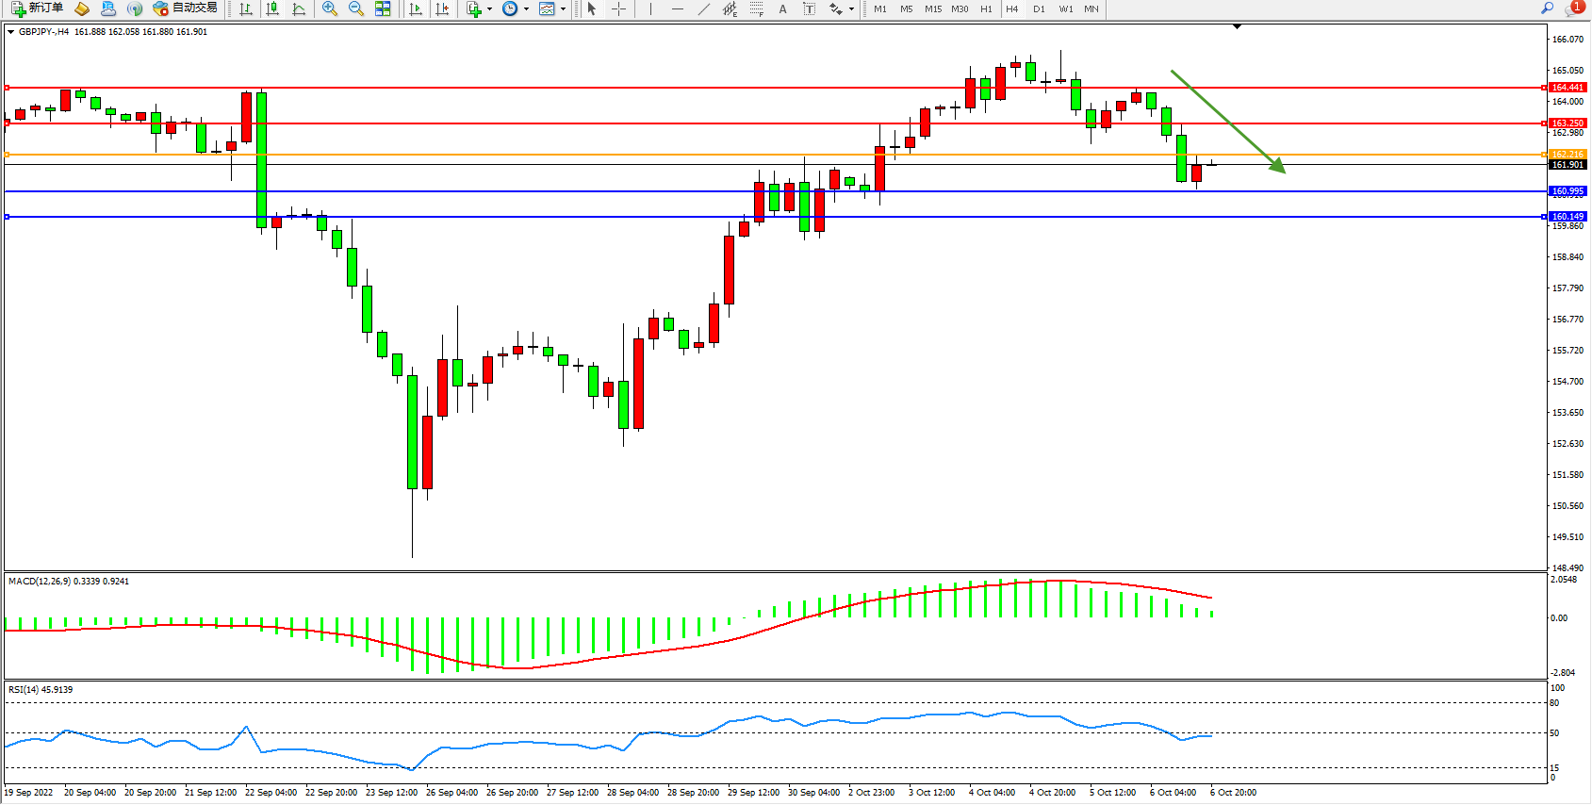Click the New Order (新订单) button

point(38,8)
